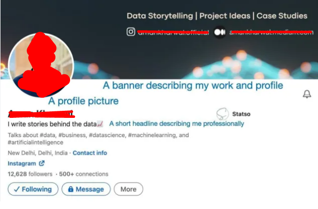Click the headline 'I write stories behind the data'
318x209 pixels.
click(52, 124)
